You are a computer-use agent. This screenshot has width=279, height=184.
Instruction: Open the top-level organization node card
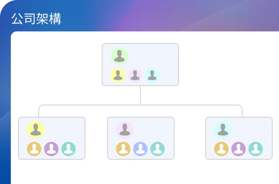tap(140, 65)
